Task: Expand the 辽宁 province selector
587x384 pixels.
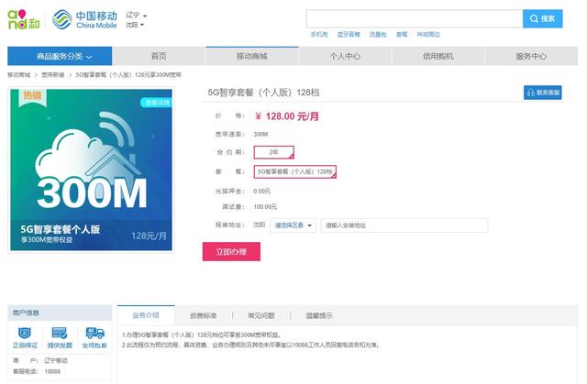Action: (138, 16)
